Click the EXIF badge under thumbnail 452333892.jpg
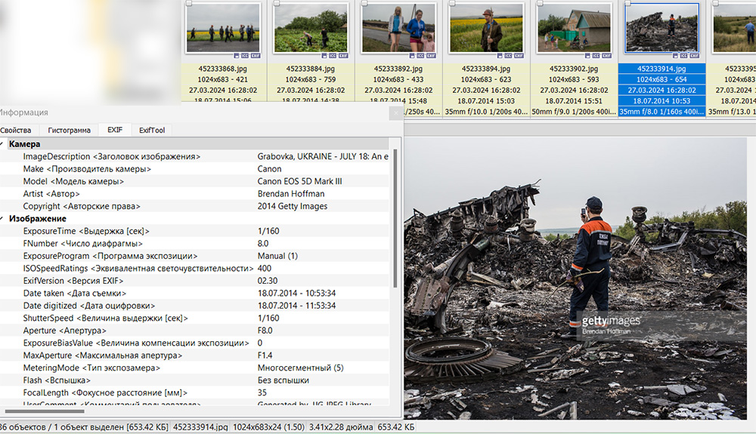The width and height of the screenshot is (756, 434). (x=431, y=56)
